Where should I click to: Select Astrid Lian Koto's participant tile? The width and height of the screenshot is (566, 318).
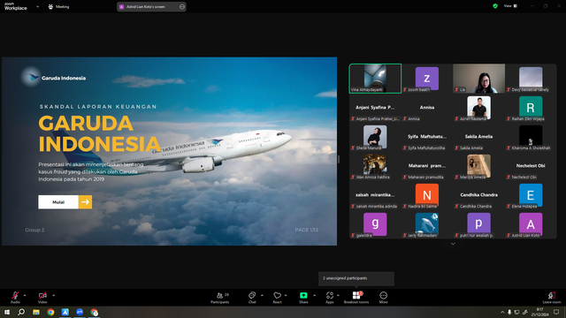point(531,224)
